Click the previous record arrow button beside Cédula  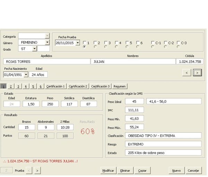187,72
